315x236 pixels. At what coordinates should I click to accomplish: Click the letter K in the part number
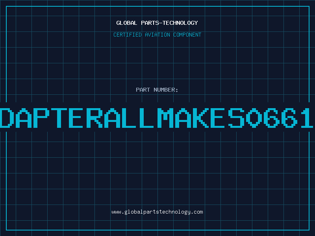coord(201,118)
